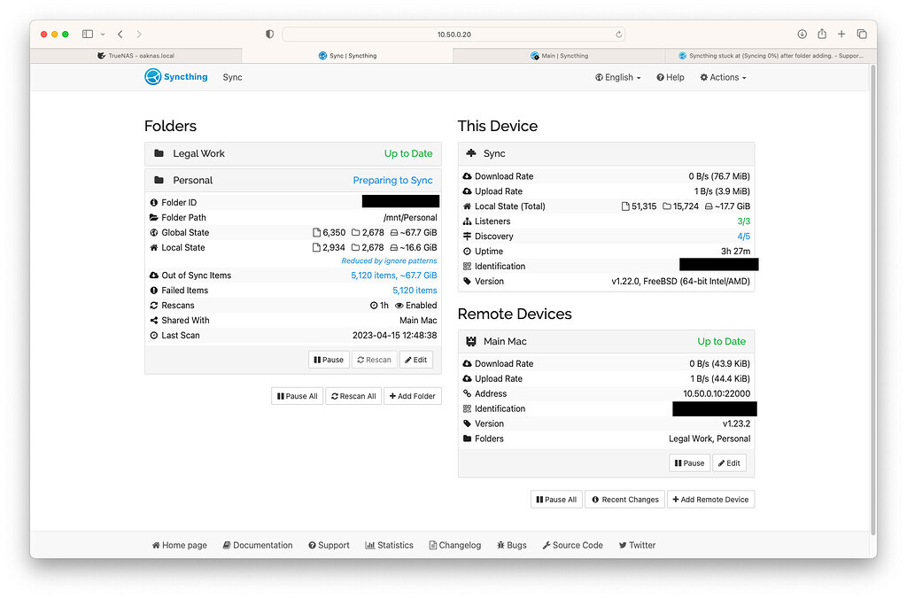The width and height of the screenshot is (907, 598).
Task: Open the Actions dropdown
Action: pos(723,77)
